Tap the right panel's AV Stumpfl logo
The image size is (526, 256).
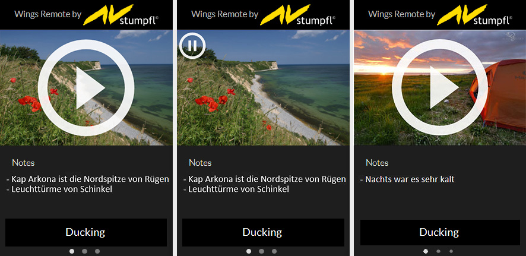pyautogui.click(x=475, y=15)
